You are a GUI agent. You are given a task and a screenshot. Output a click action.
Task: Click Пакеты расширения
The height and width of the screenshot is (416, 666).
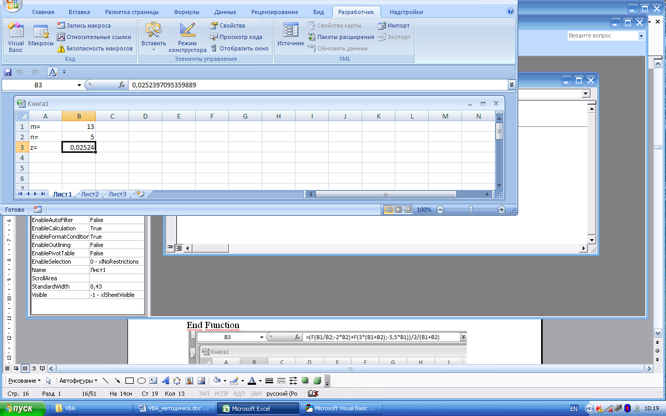[x=341, y=37]
